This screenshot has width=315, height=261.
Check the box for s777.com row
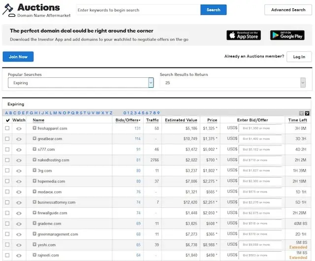[x=7, y=149]
